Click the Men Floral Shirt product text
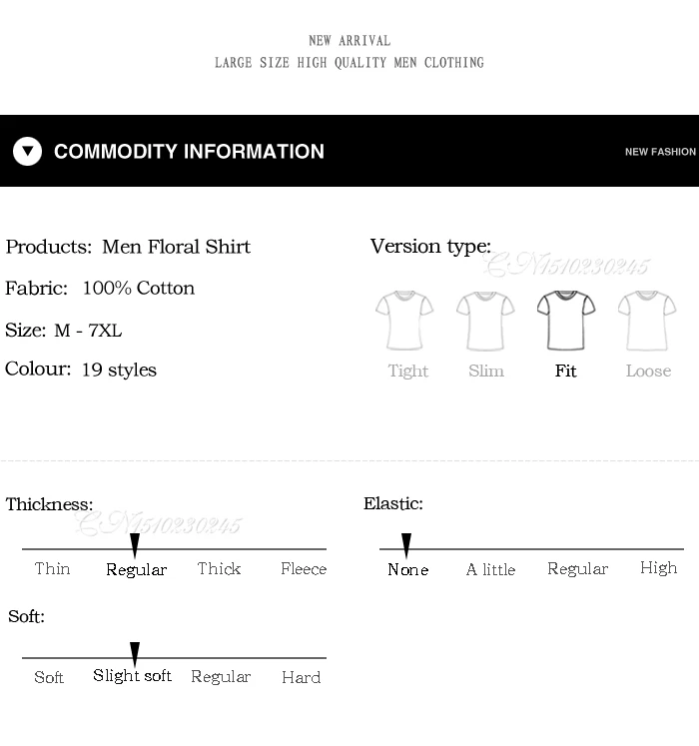 [x=176, y=247]
